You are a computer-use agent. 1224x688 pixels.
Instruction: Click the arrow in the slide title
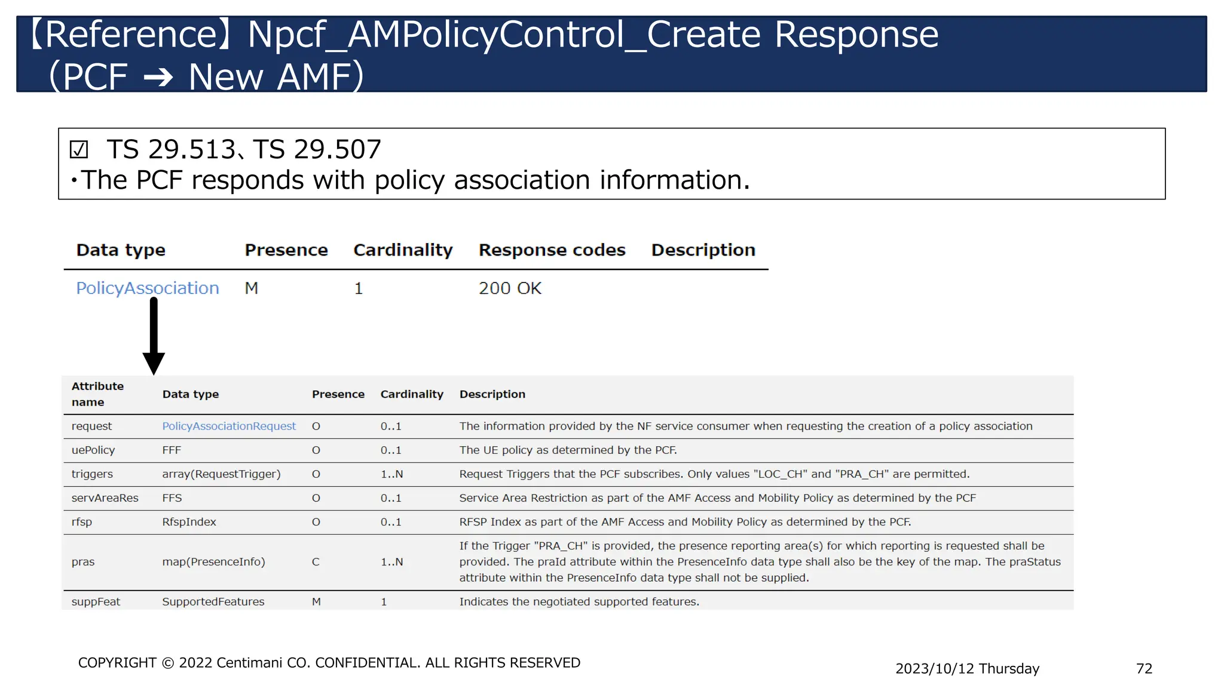coord(158,78)
